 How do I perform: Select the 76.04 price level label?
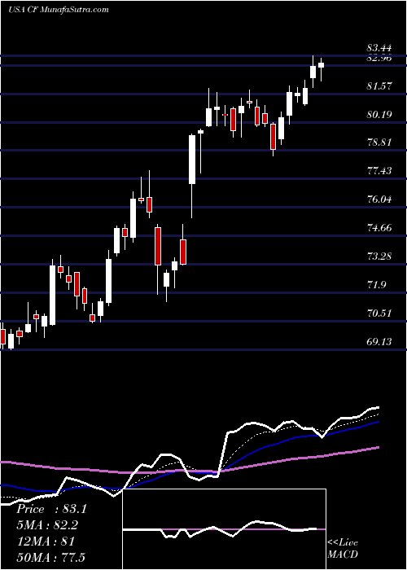(380, 199)
